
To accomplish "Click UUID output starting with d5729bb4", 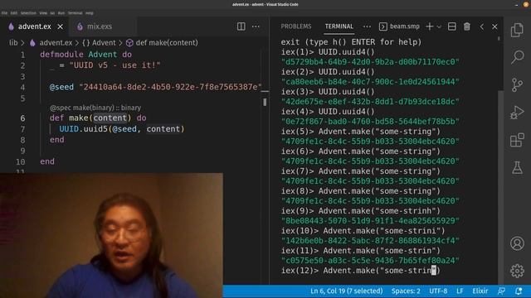I will 370,62.
